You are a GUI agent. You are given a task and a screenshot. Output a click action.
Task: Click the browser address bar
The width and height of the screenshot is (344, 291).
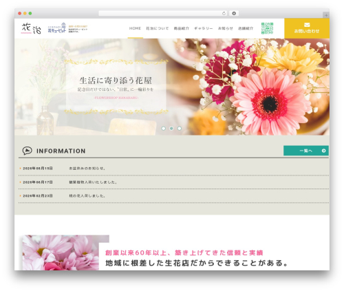(x=163, y=14)
